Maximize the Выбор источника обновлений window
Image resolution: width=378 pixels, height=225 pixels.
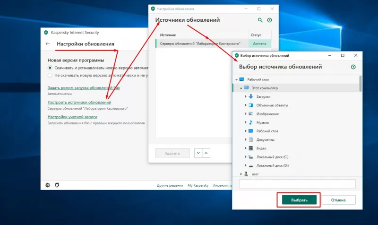[343, 55]
